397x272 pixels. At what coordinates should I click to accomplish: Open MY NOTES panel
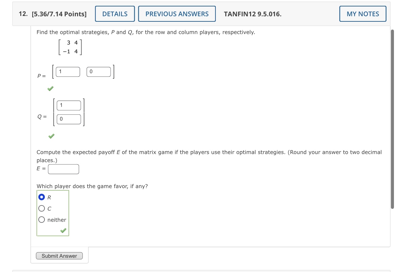pos(362,14)
